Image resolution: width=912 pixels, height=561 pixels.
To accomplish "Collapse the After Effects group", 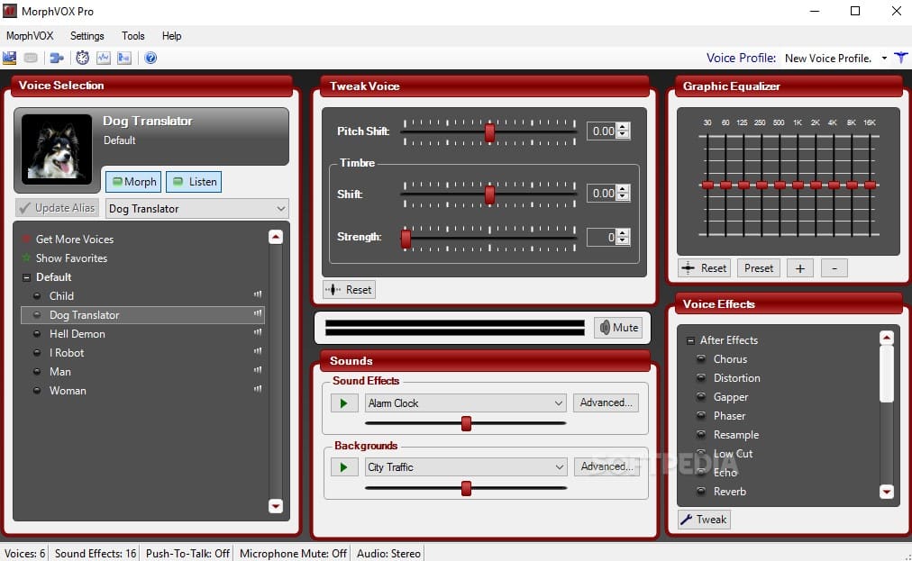I will pyautogui.click(x=690, y=340).
